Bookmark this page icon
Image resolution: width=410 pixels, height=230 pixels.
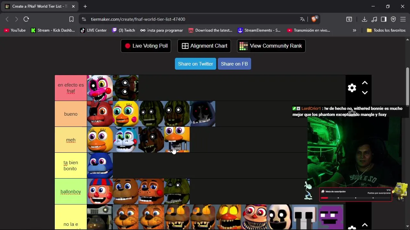71,19
